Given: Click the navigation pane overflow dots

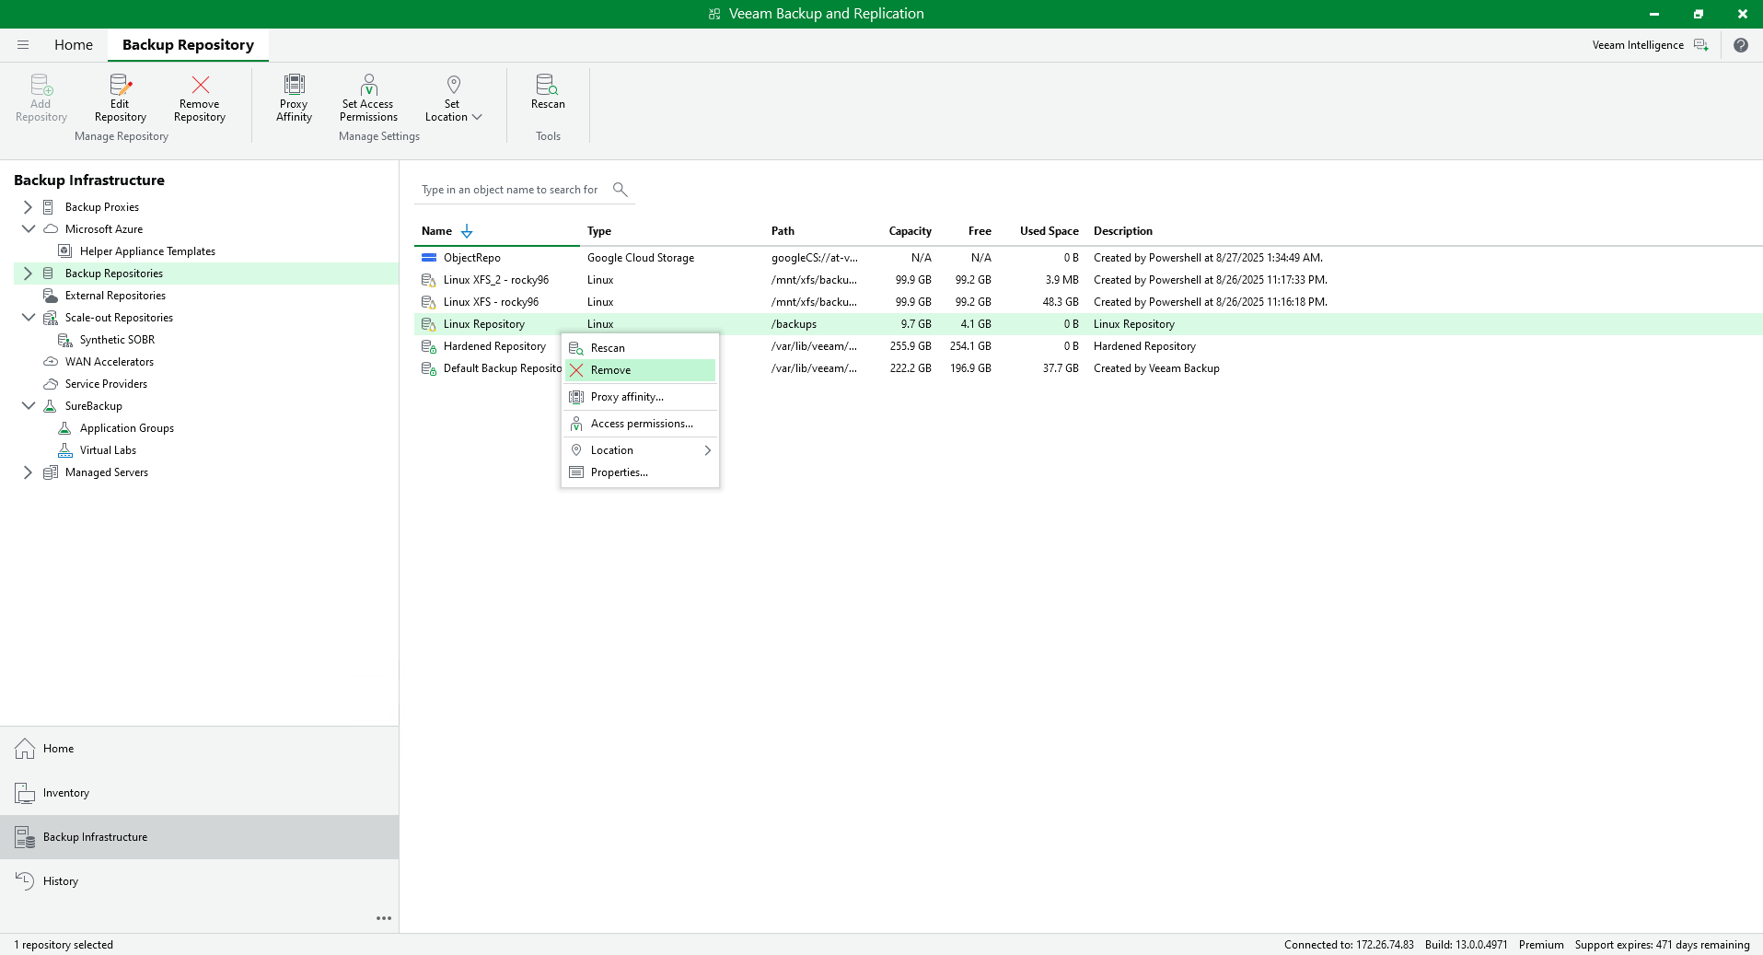Looking at the screenshot, I should 384,918.
